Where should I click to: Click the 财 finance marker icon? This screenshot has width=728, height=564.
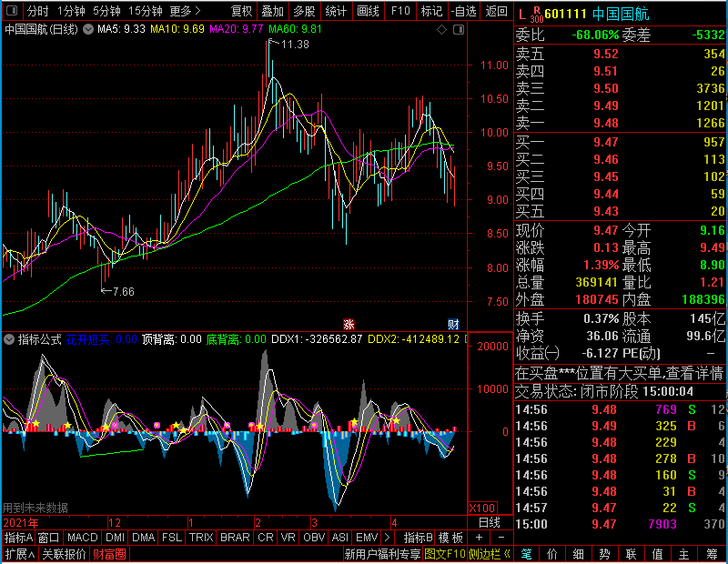pos(453,324)
